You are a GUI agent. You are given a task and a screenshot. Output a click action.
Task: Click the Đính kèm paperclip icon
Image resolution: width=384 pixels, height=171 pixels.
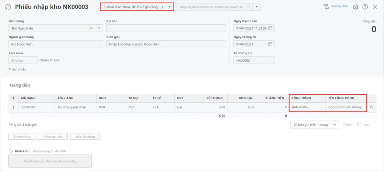click(11, 151)
